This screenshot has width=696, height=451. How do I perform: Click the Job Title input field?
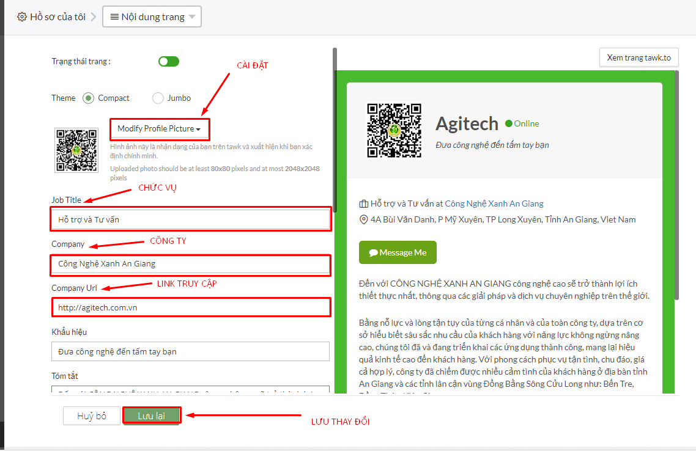(190, 219)
